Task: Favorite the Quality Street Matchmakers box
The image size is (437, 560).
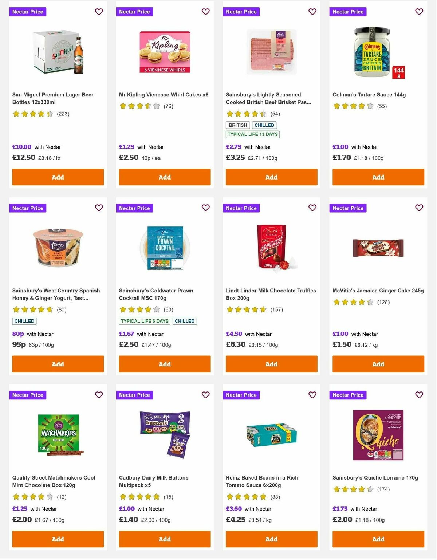Action: [x=99, y=395]
